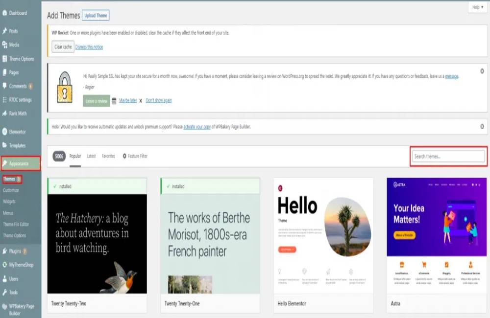Click the Don't show again link

[159, 100]
